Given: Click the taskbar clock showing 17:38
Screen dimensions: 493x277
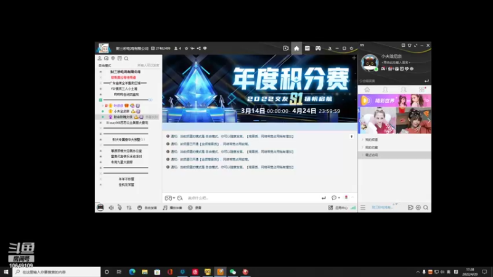Looking at the screenshot, I should [x=470, y=272].
